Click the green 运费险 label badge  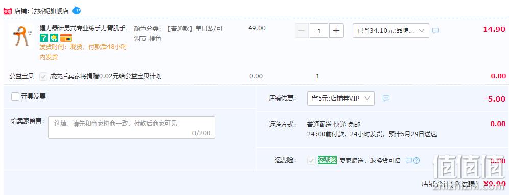(x=327, y=160)
